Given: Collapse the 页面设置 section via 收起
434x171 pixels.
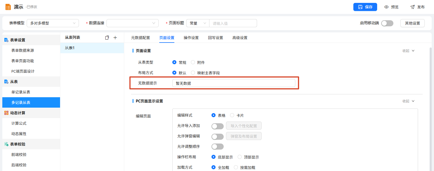Looking at the screenshot, I should pos(408,51).
